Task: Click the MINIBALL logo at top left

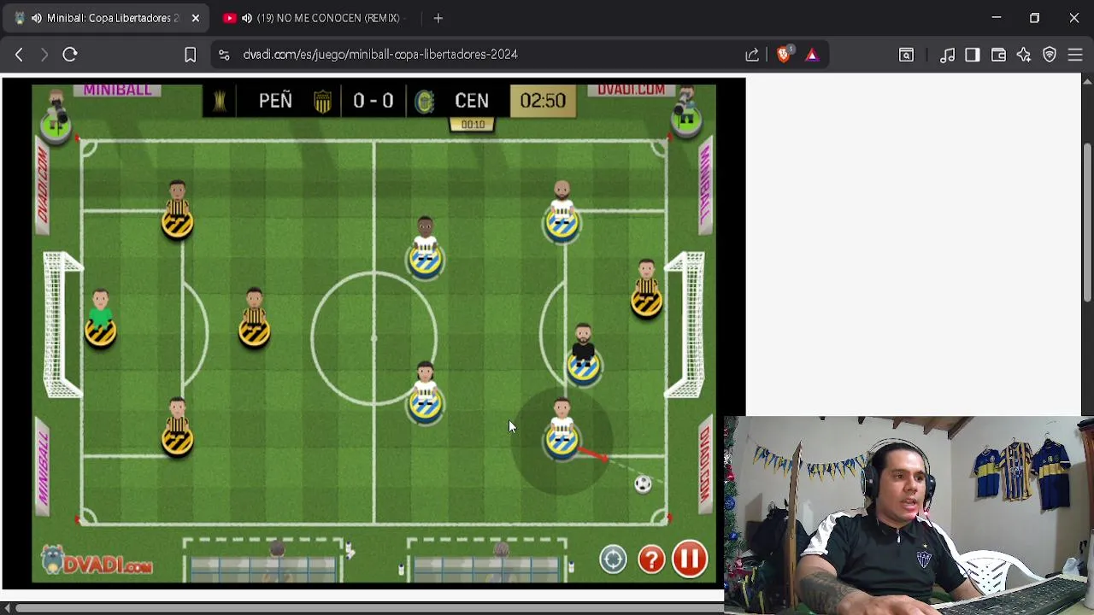Action: pyautogui.click(x=117, y=90)
